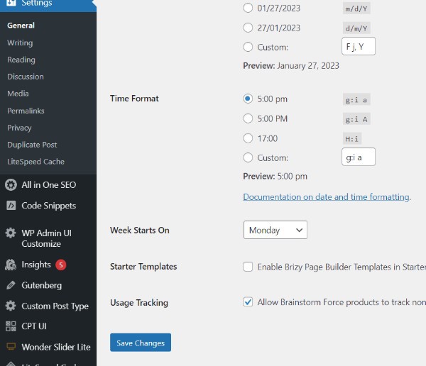Open the Code Snippets menu
426x366 pixels.
[48, 206]
